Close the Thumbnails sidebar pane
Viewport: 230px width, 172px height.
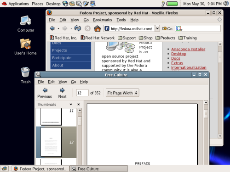click(x=79, y=105)
